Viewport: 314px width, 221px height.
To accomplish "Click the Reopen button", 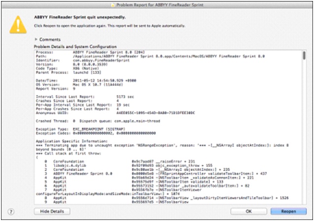I will point(288,211).
